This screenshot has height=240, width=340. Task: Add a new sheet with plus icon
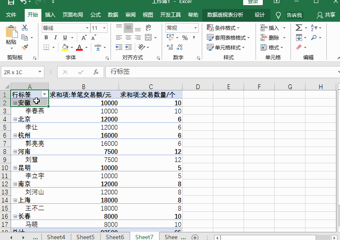click(x=195, y=237)
